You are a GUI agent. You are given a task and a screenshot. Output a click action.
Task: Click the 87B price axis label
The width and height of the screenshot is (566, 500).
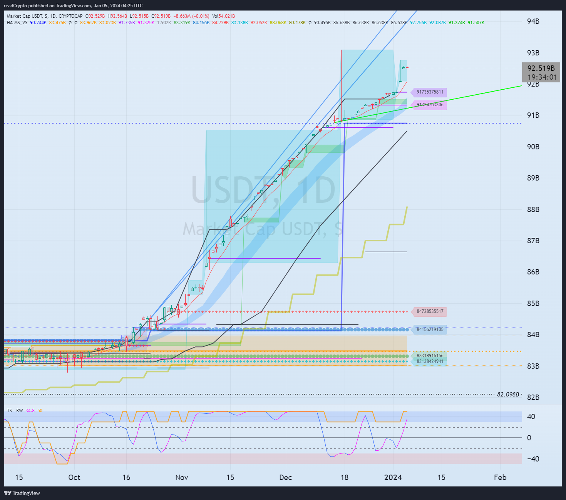click(533, 241)
